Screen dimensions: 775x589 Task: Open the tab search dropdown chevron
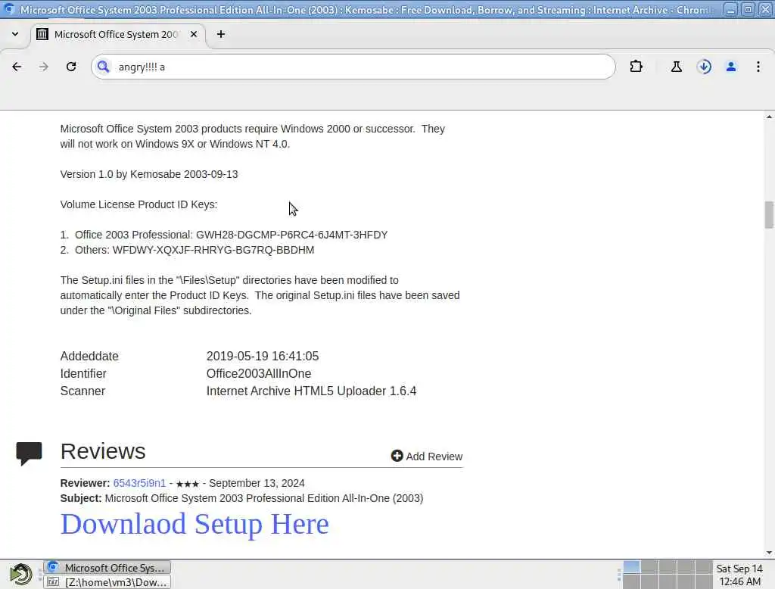click(x=15, y=34)
